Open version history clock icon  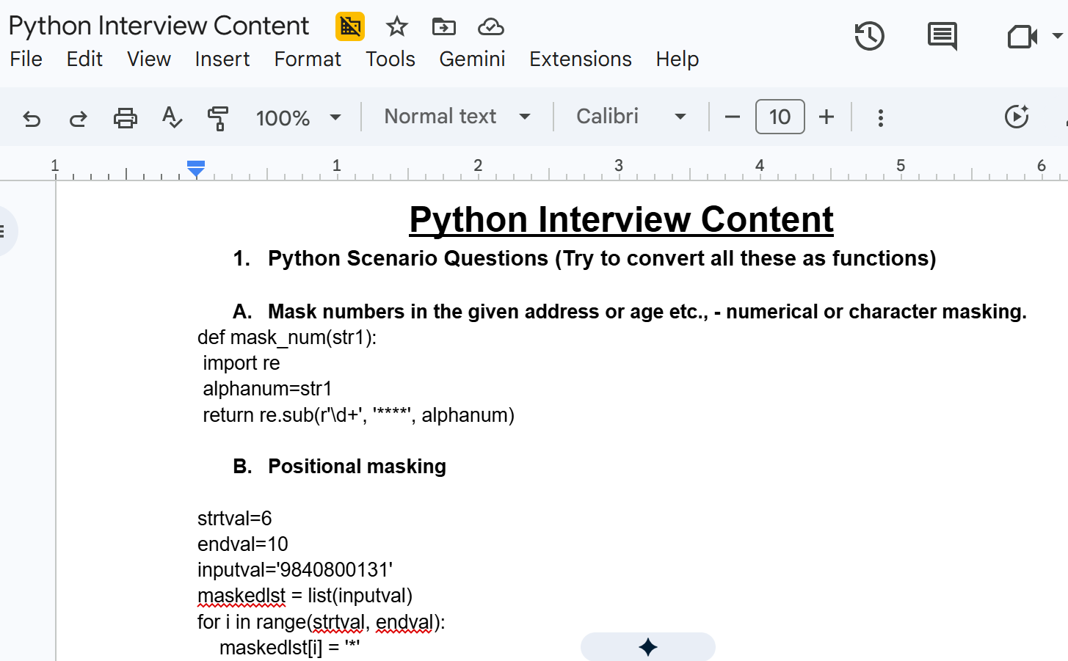coord(869,36)
